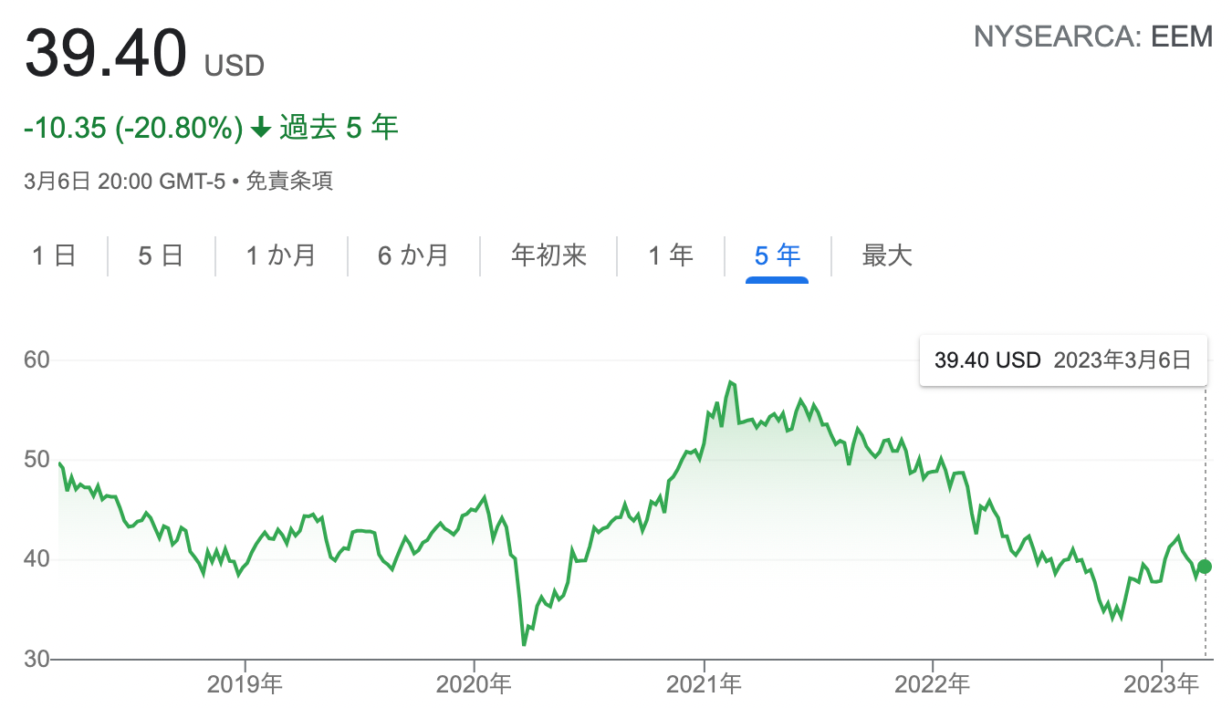The image size is (1232, 708).
Task: Click the 2019年 axis label
Action: pos(245,682)
